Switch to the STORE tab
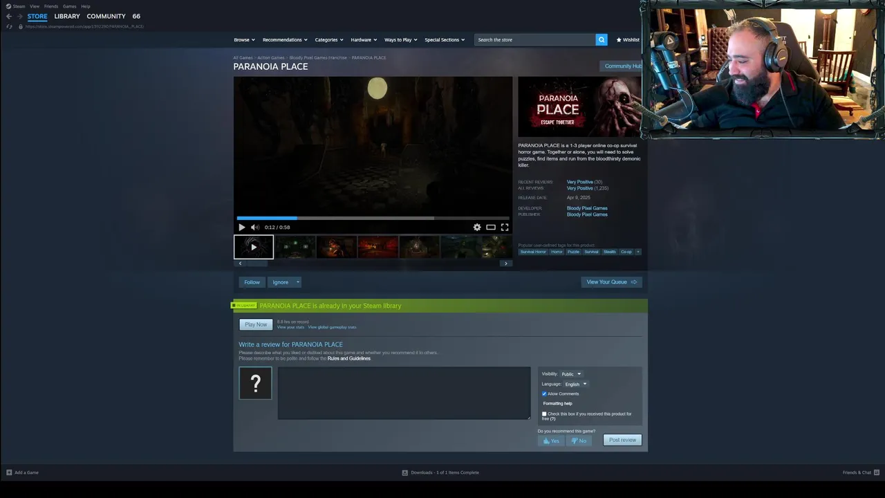This screenshot has height=498, width=885. pyautogui.click(x=37, y=16)
